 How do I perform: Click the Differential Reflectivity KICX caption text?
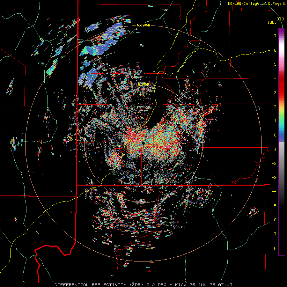point(143,285)
